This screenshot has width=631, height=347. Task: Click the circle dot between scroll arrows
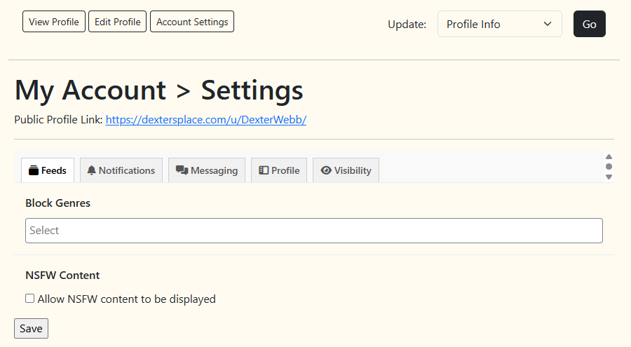click(x=609, y=167)
